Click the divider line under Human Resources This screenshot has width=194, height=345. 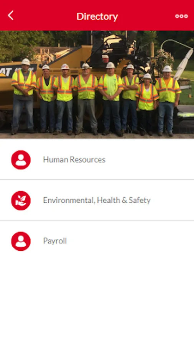pyautogui.click(x=97, y=180)
